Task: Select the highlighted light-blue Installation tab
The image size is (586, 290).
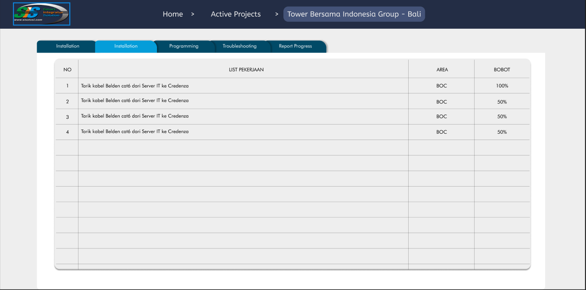Action: click(x=126, y=46)
